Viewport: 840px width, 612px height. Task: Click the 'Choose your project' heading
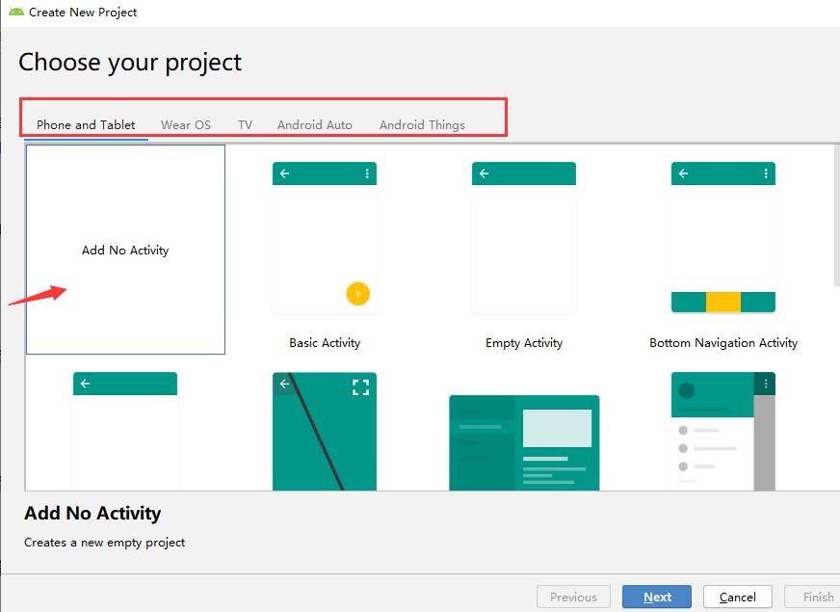coord(130,63)
